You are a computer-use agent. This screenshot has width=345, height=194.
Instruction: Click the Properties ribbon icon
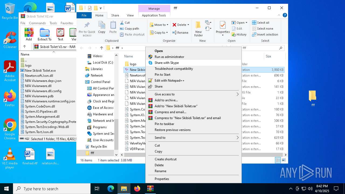(x=223, y=29)
